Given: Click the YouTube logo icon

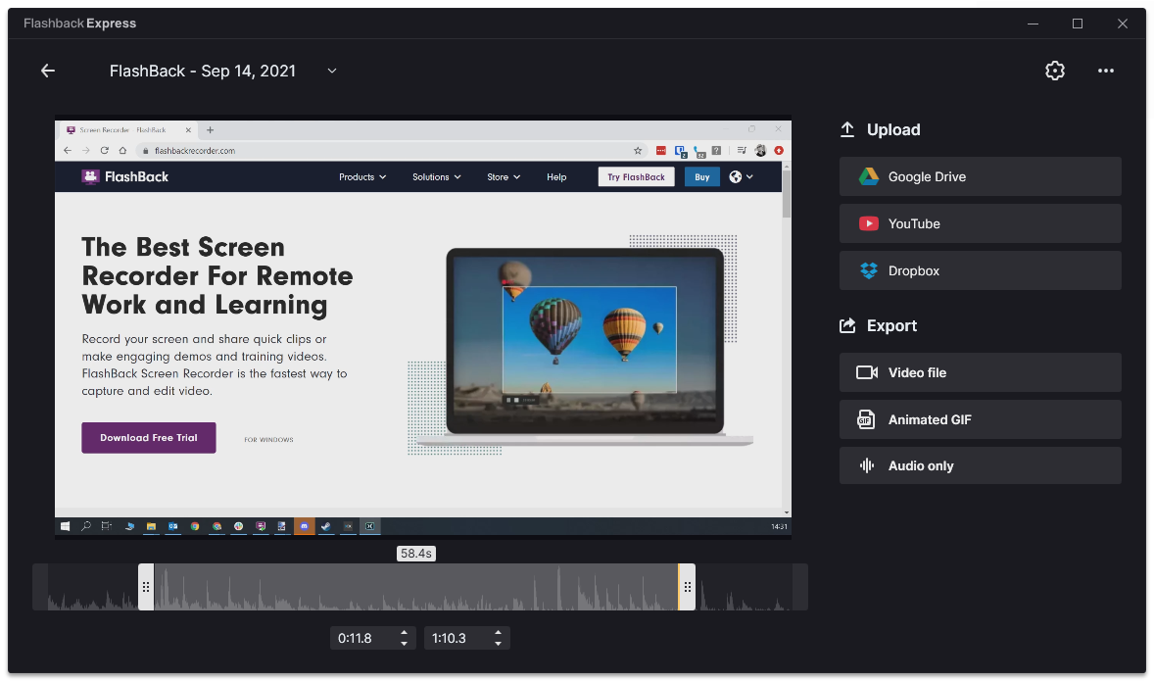Looking at the screenshot, I should [869, 223].
